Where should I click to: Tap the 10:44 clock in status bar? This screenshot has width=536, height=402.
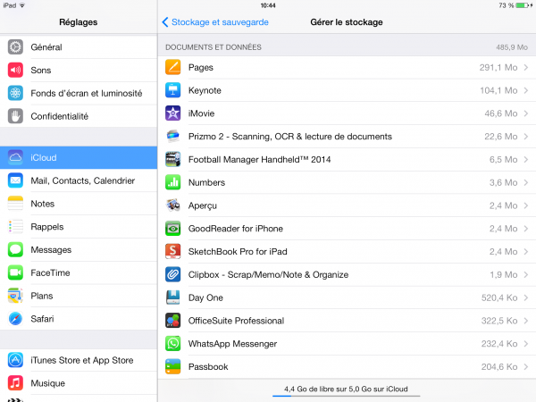268,5
